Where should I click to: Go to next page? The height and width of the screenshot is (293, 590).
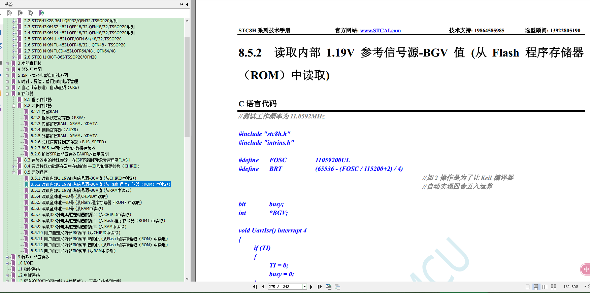pos(311,287)
